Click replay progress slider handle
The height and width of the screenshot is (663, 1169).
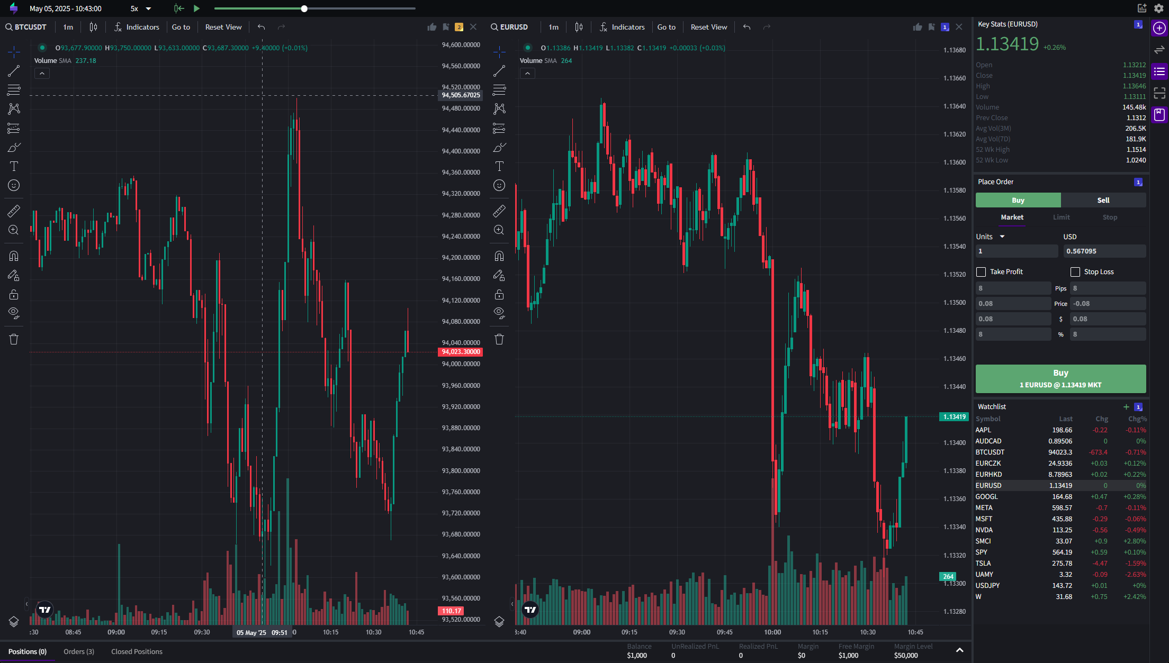pos(304,8)
